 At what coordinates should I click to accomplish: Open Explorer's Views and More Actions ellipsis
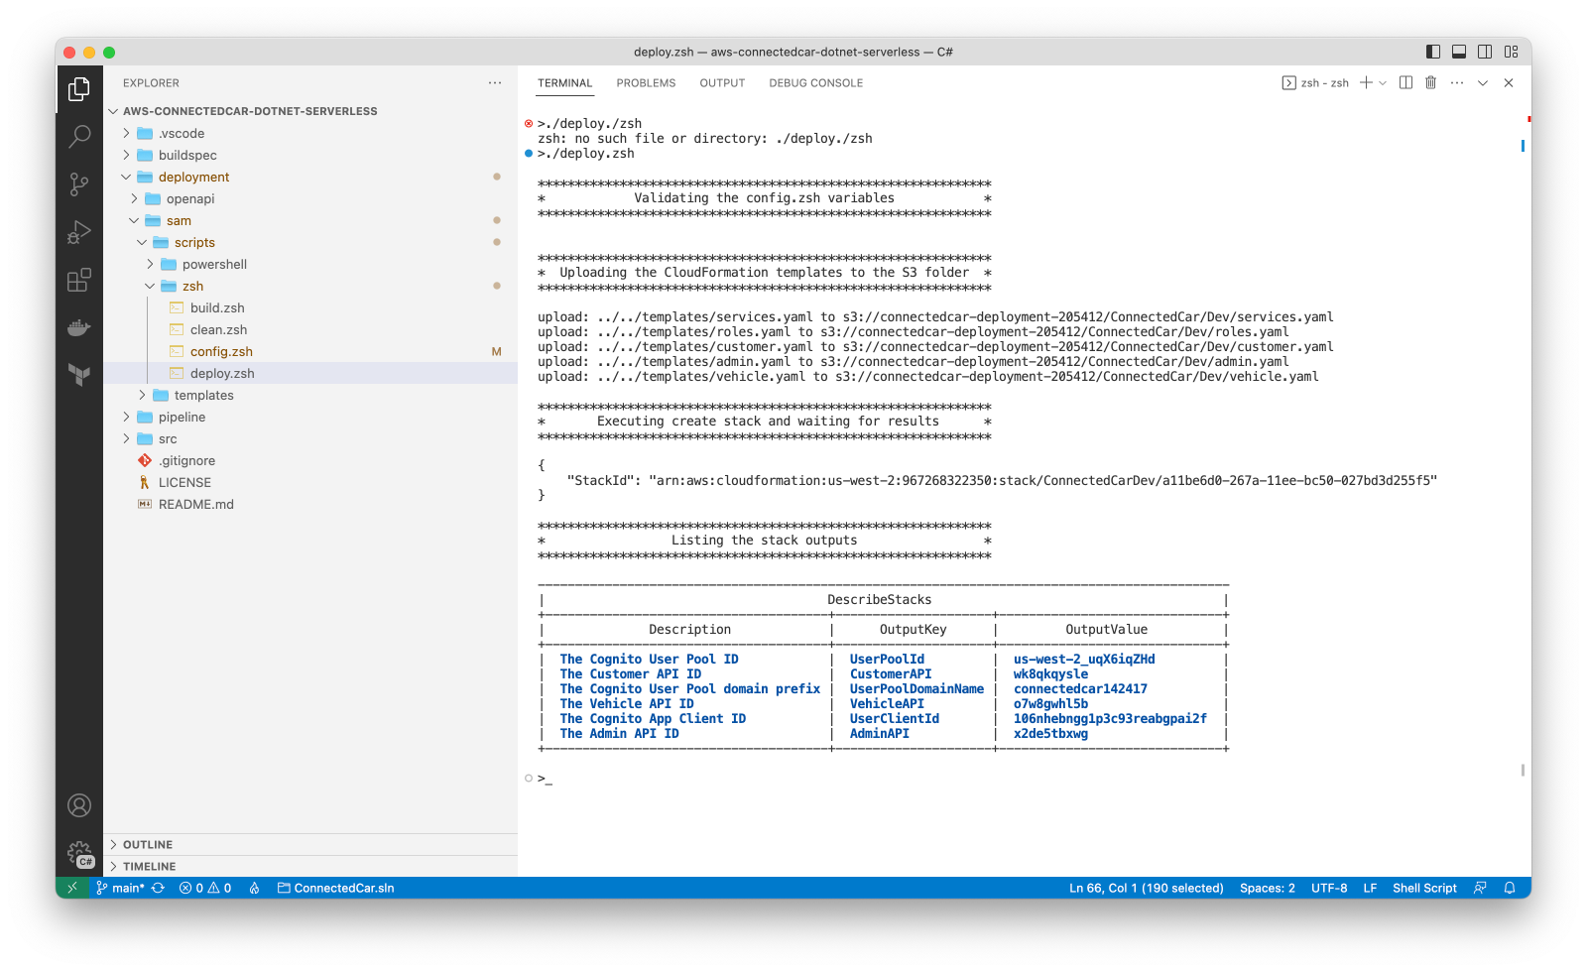pos(495,83)
